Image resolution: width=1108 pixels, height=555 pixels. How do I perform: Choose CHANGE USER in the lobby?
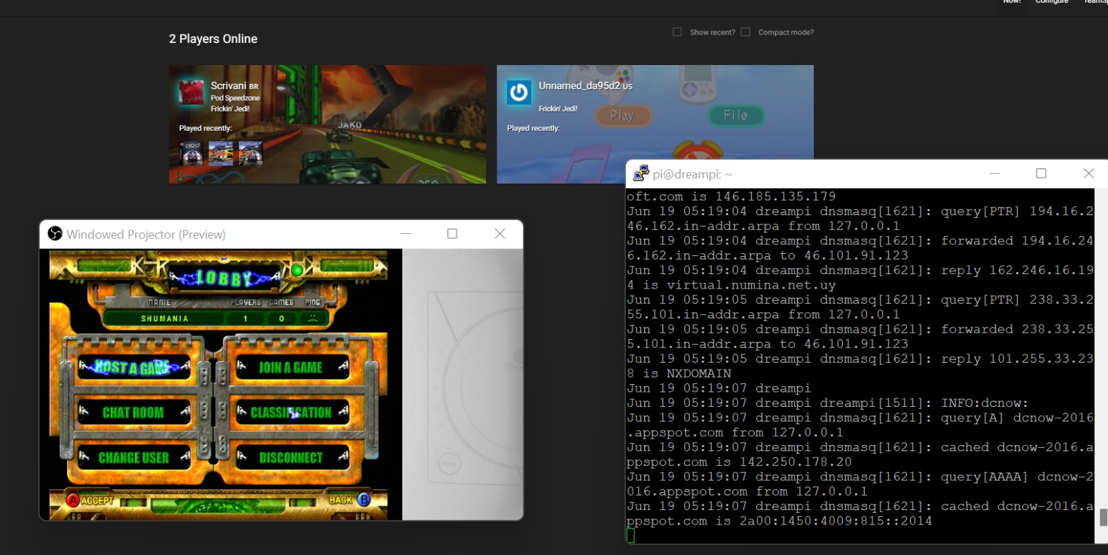pyautogui.click(x=134, y=457)
